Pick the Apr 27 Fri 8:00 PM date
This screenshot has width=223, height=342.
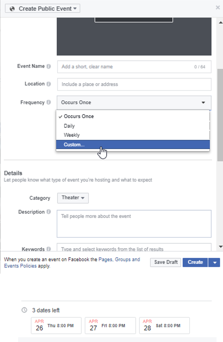coord(110,325)
